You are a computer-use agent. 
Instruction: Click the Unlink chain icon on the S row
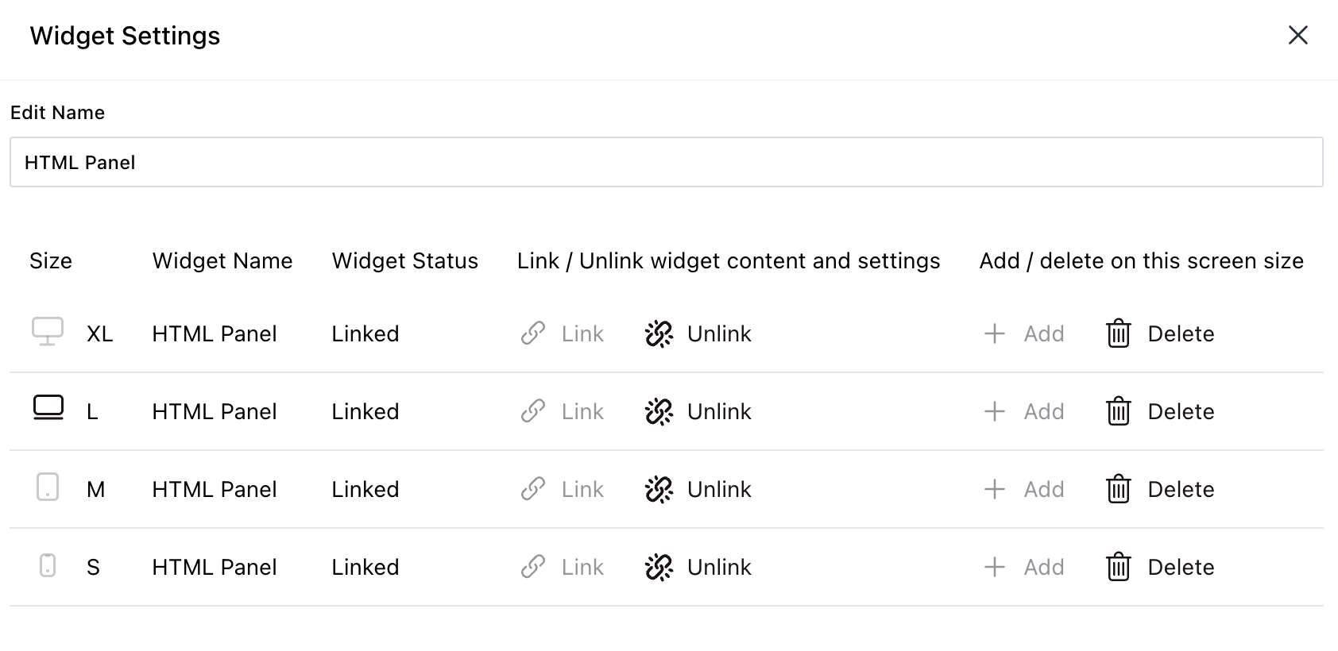click(659, 567)
